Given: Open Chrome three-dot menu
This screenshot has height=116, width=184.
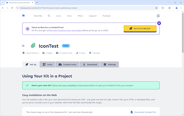Looking at the screenshot, I should click(181, 8).
